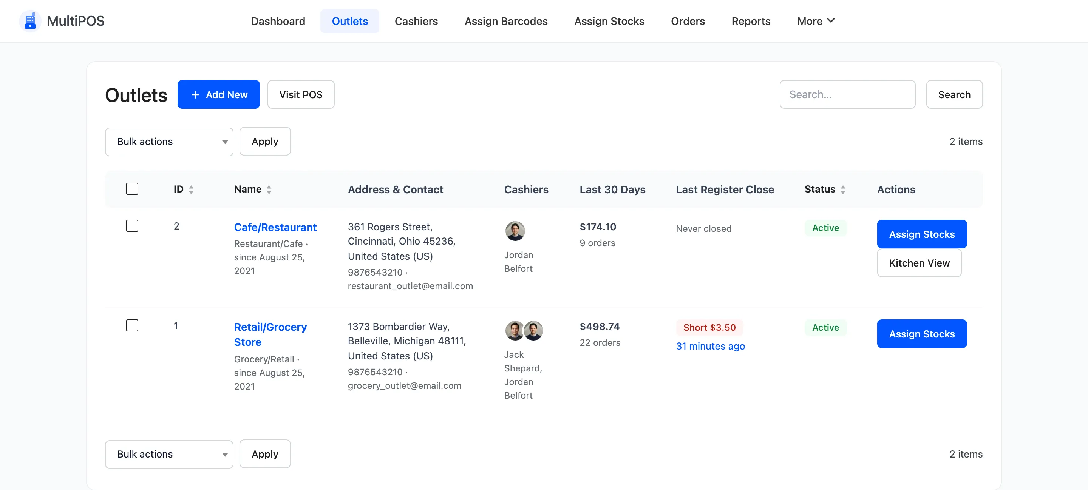
Task: Click Active status of Cafe/Restaurant
Action: (825, 228)
